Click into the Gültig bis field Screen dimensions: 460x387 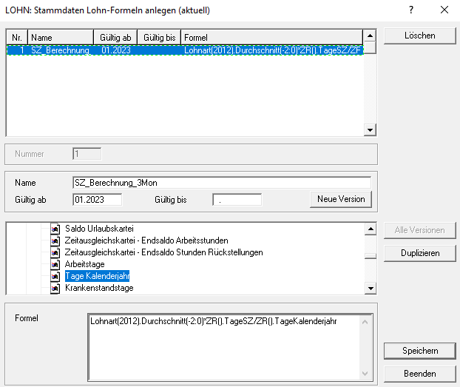(237, 199)
